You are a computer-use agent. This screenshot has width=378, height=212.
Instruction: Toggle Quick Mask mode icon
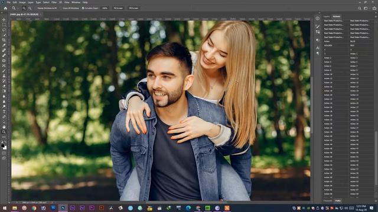click(4, 153)
